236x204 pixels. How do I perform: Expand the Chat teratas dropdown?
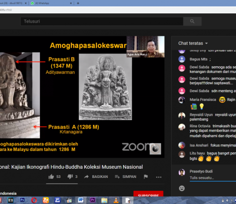click(193, 43)
